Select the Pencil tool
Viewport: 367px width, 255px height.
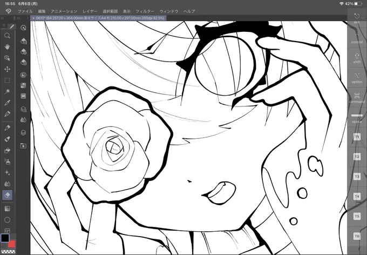7,127
